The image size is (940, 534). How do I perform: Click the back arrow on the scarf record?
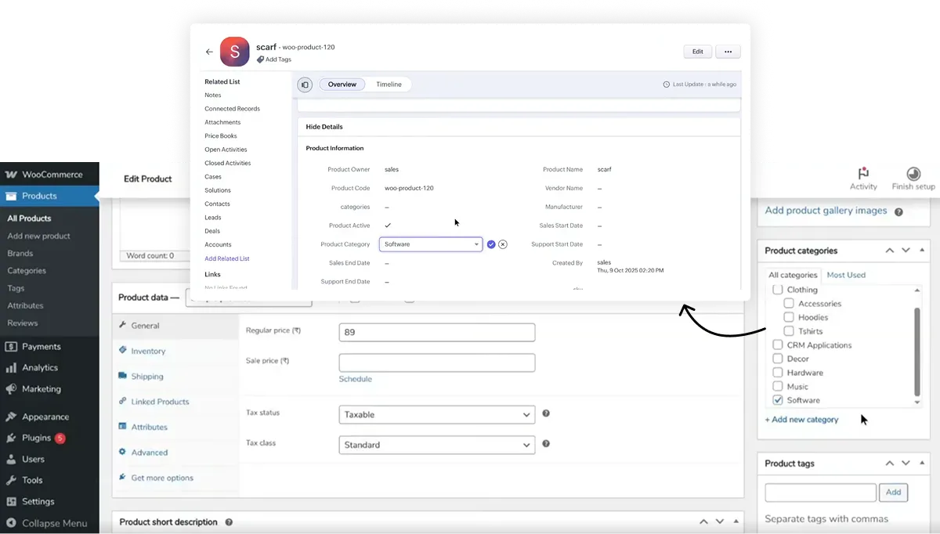pyautogui.click(x=209, y=51)
